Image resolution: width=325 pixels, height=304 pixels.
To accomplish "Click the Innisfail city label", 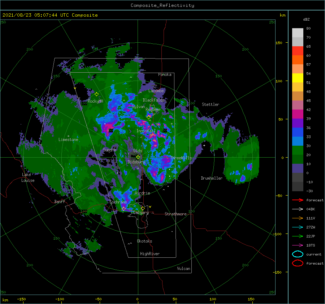I will point(146,131).
